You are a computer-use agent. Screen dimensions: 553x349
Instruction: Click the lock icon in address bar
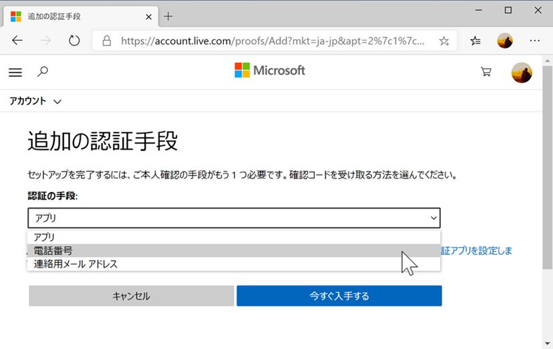[106, 41]
